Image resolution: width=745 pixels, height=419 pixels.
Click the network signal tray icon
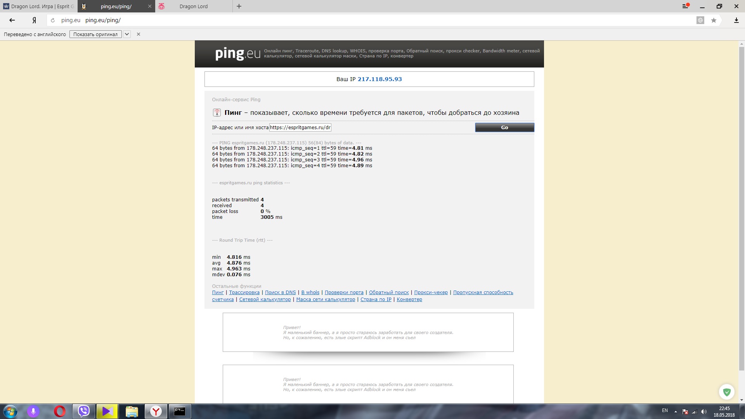pos(695,412)
